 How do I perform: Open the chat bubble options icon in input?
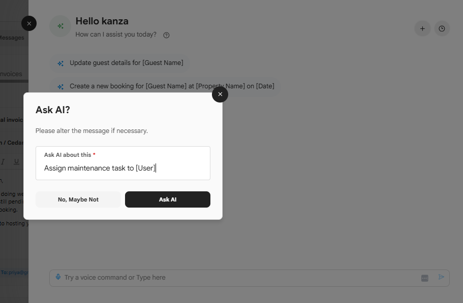pos(424,278)
